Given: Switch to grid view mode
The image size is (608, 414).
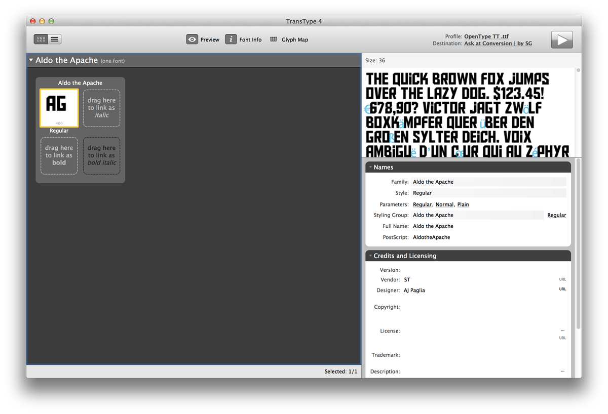Looking at the screenshot, I should [41, 39].
